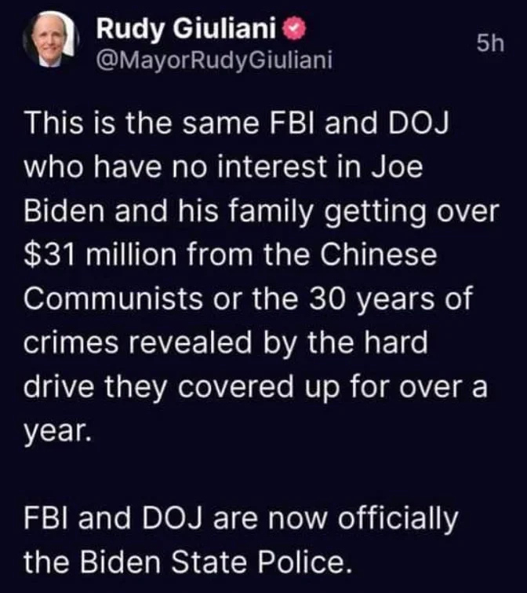
Task: Click the line "Biden and his family getting over"
Action: click(262, 212)
